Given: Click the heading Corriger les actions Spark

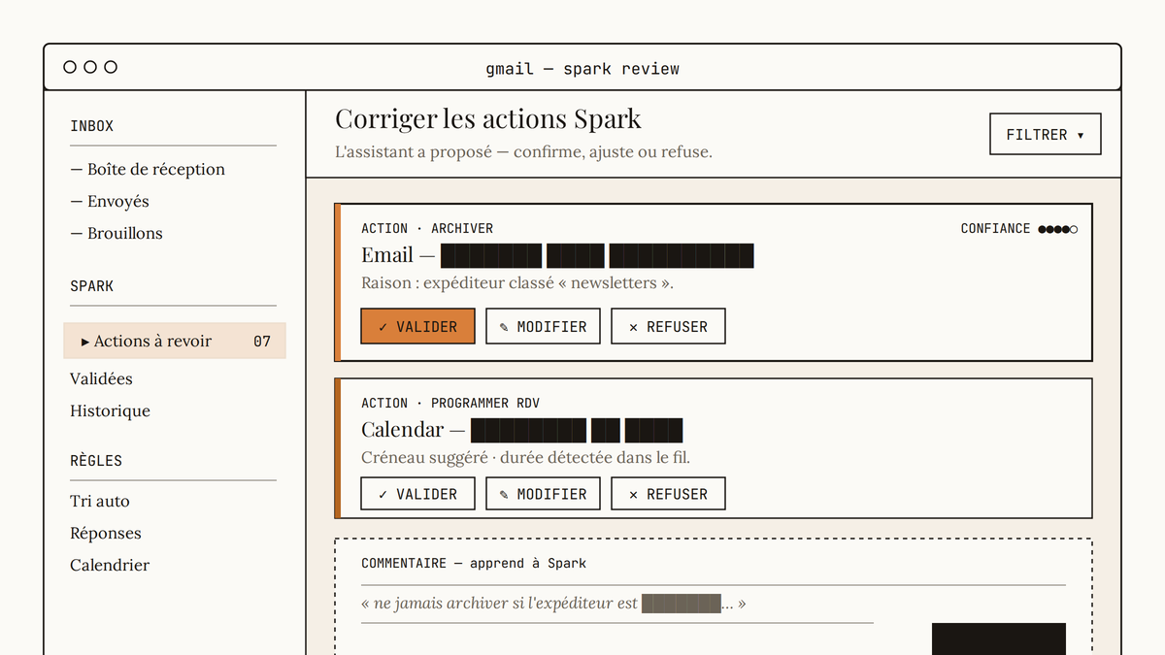Looking at the screenshot, I should [x=488, y=119].
